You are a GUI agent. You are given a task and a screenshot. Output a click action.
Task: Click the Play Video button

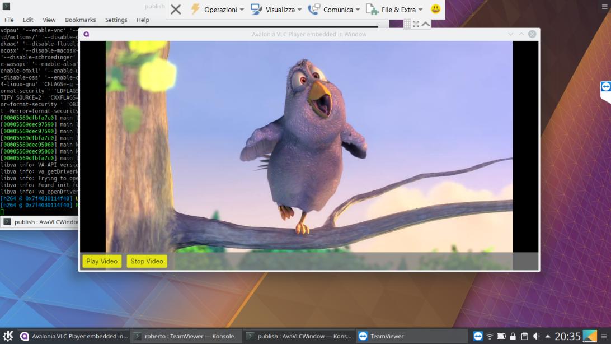tap(102, 261)
